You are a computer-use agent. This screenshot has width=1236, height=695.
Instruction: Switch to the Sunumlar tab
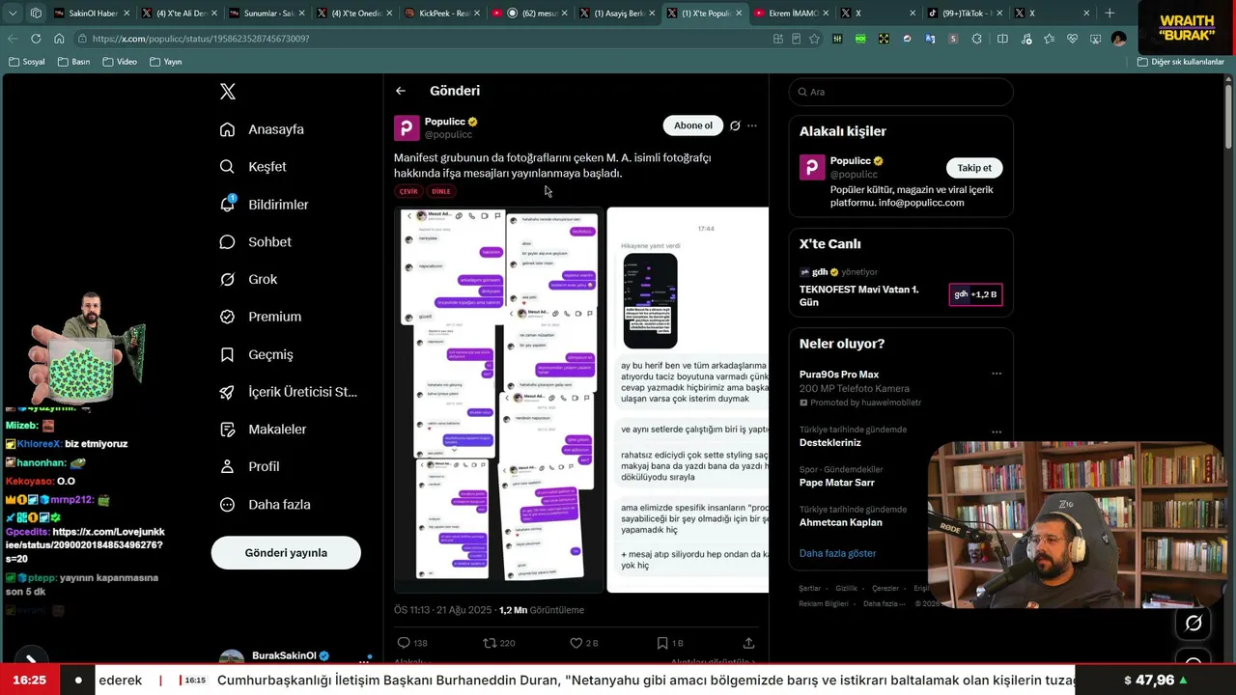tap(267, 14)
